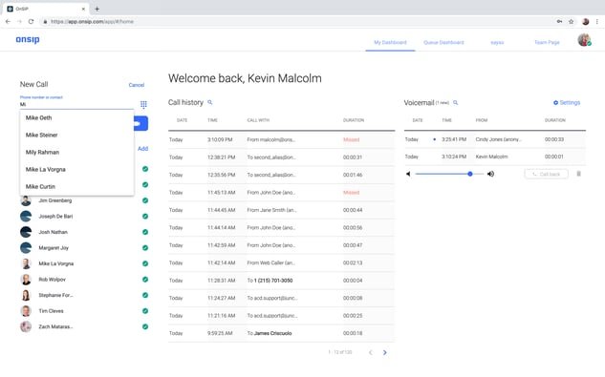Click green status icon for Josh Nathan
This screenshot has width=605, height=377.
click(145, 232)
